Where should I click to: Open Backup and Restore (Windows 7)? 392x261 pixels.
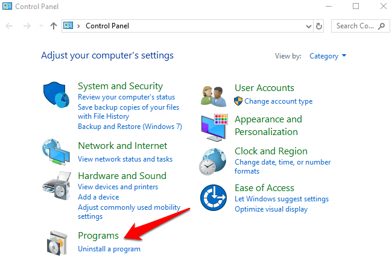point(130,127)
